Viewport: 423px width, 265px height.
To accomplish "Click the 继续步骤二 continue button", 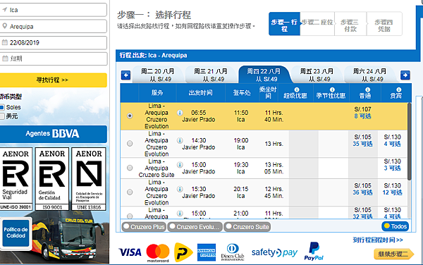I will point(393,254).
